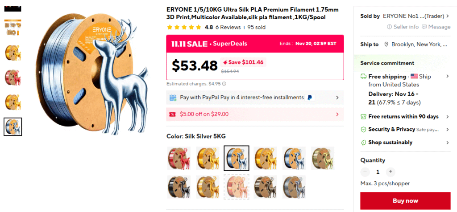
Task: Select the olive green filament color swatch
Action: pos(323,158)
